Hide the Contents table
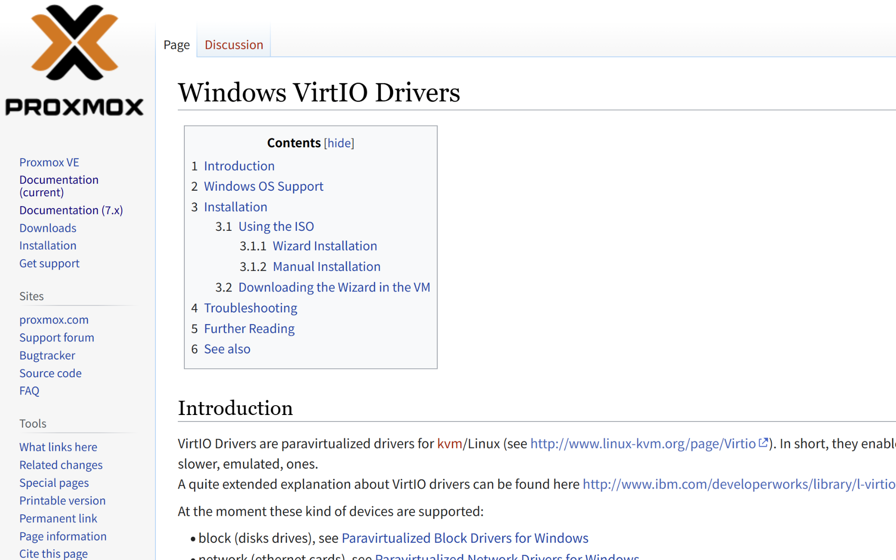 [339, 143]
